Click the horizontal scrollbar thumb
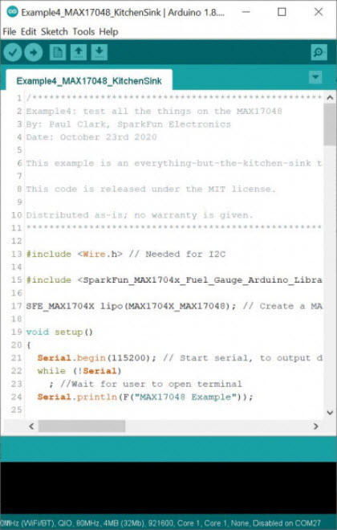The height and width of the screenshot is (530, 337). click(82, 426)
